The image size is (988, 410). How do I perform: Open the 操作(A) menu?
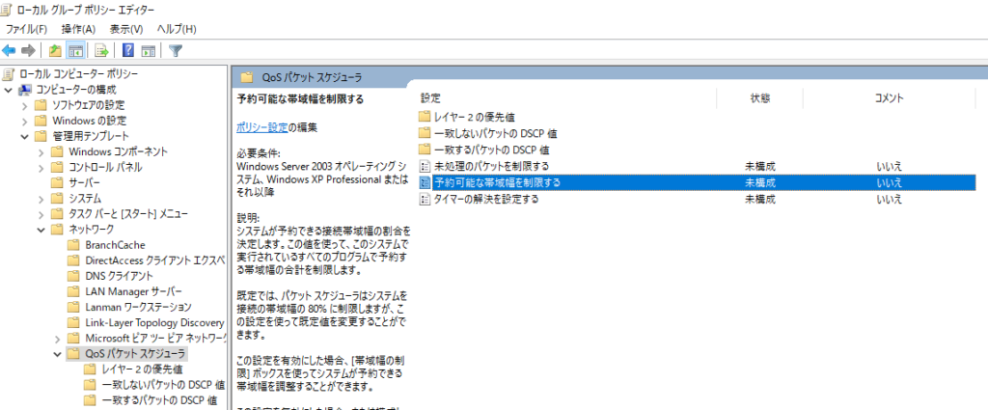coord(78,29)
